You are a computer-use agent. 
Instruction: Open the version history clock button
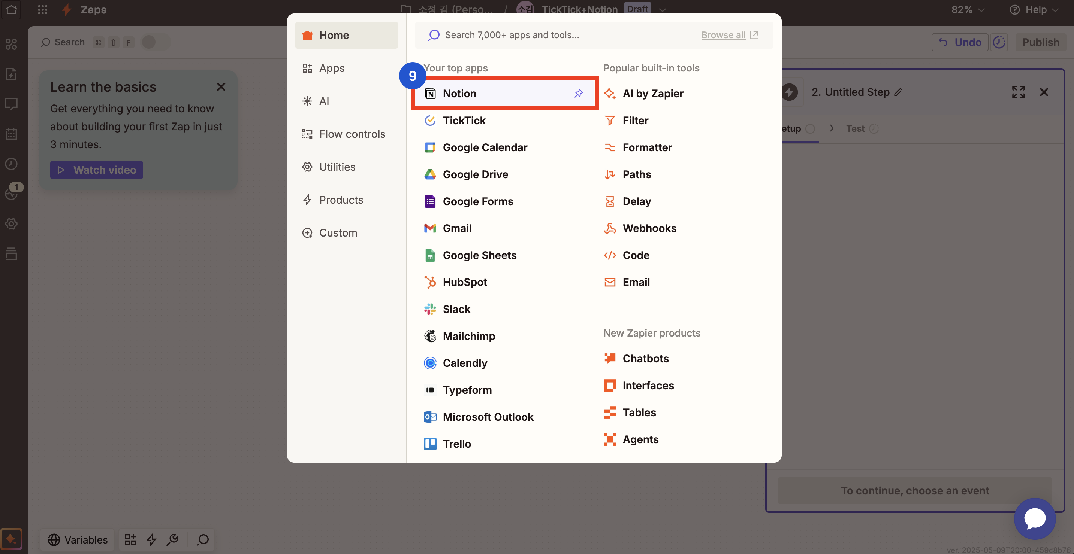999,42
